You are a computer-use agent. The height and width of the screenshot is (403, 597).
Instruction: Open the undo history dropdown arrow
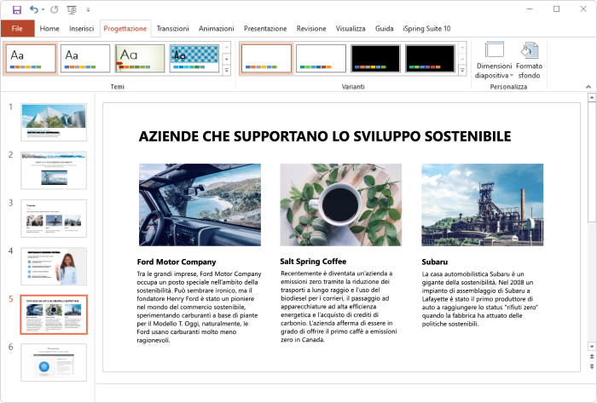point(43,9)
